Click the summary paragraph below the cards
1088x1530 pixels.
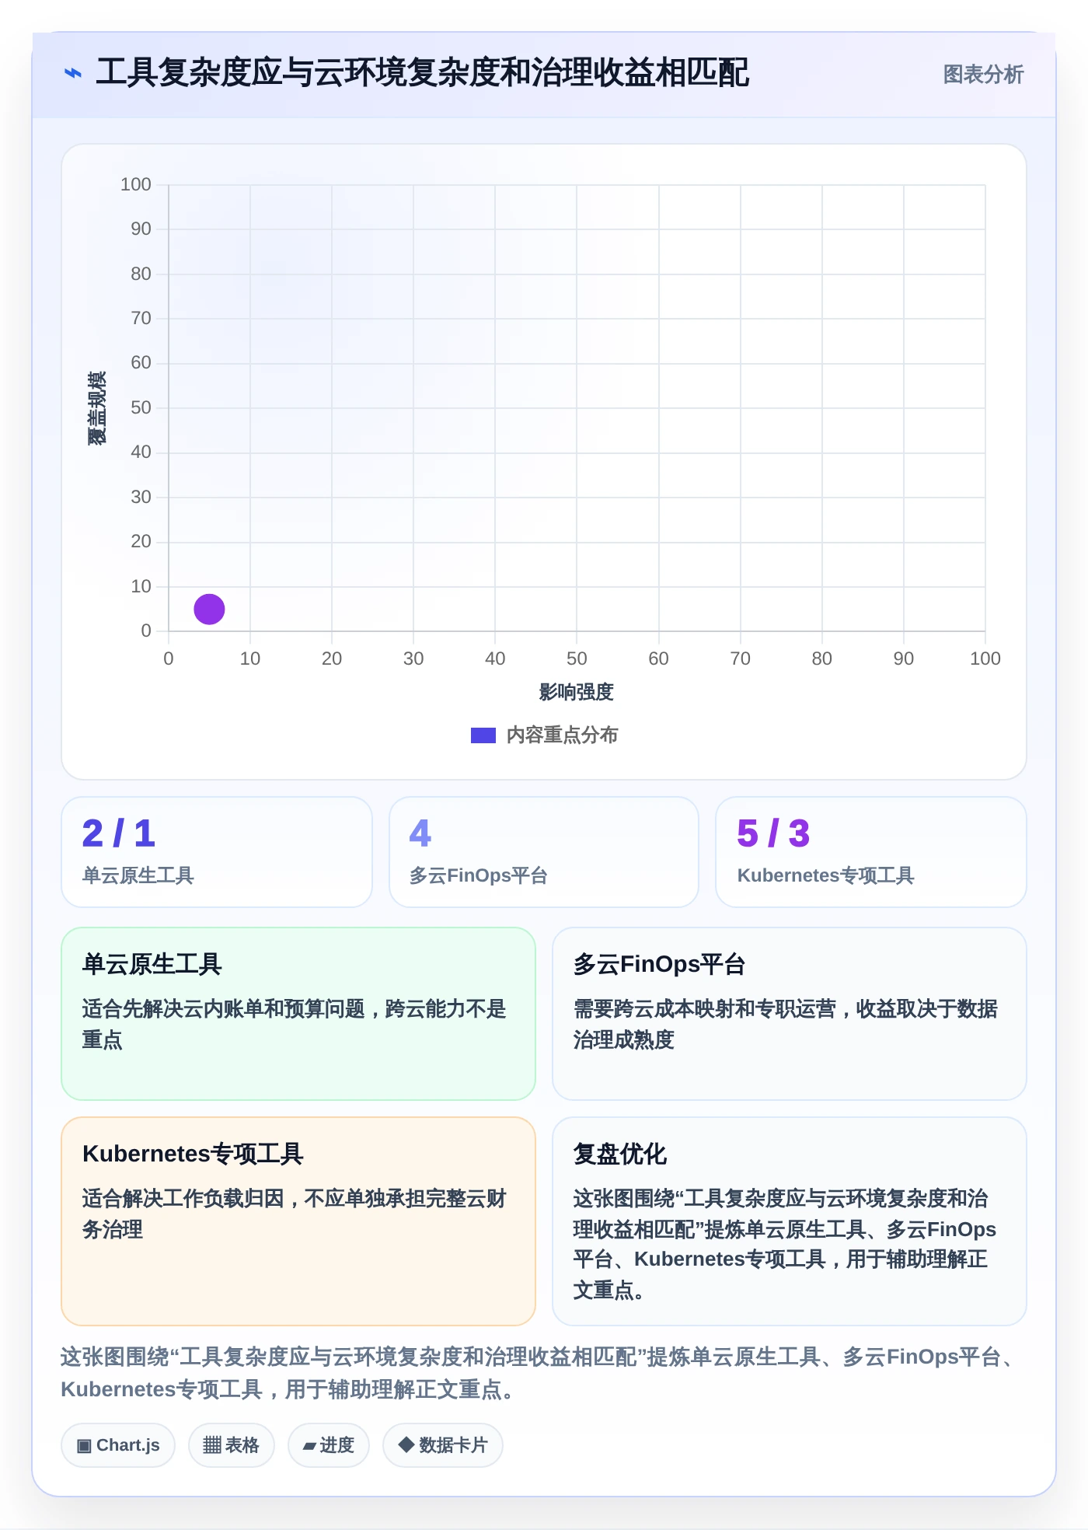(x=539, y=1373)
